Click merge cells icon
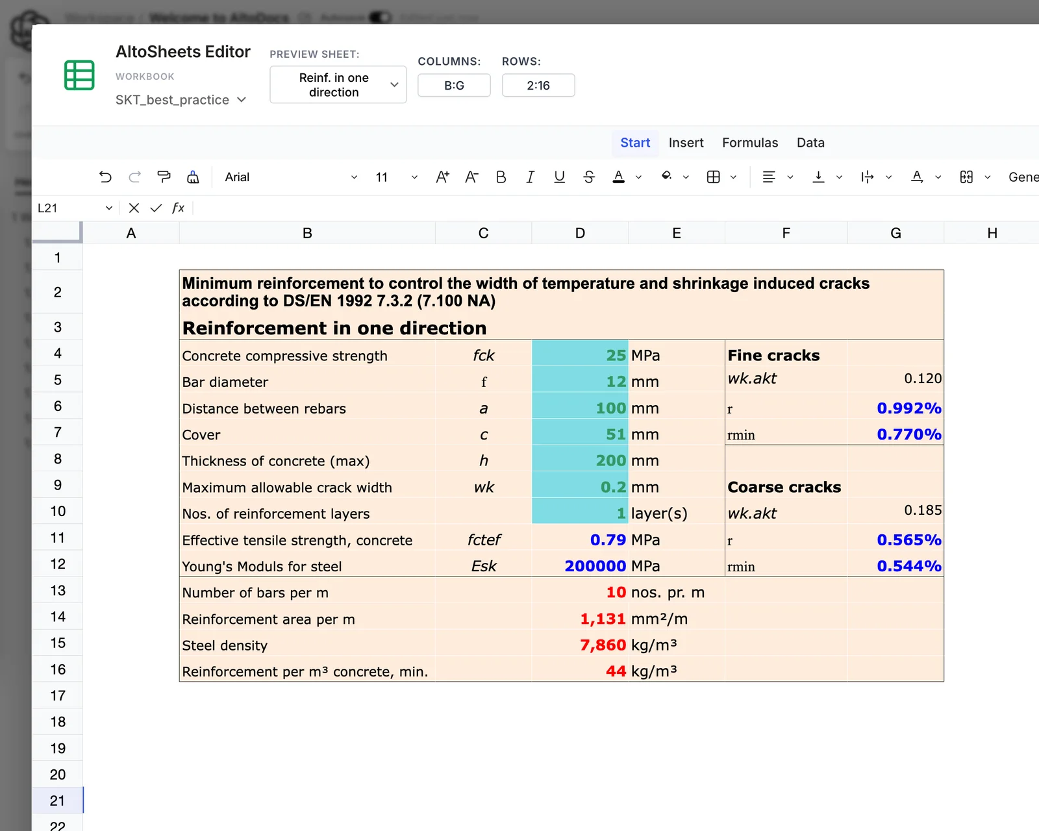The width and height of the screenshot is (1039, 831). tap(966, 177)
